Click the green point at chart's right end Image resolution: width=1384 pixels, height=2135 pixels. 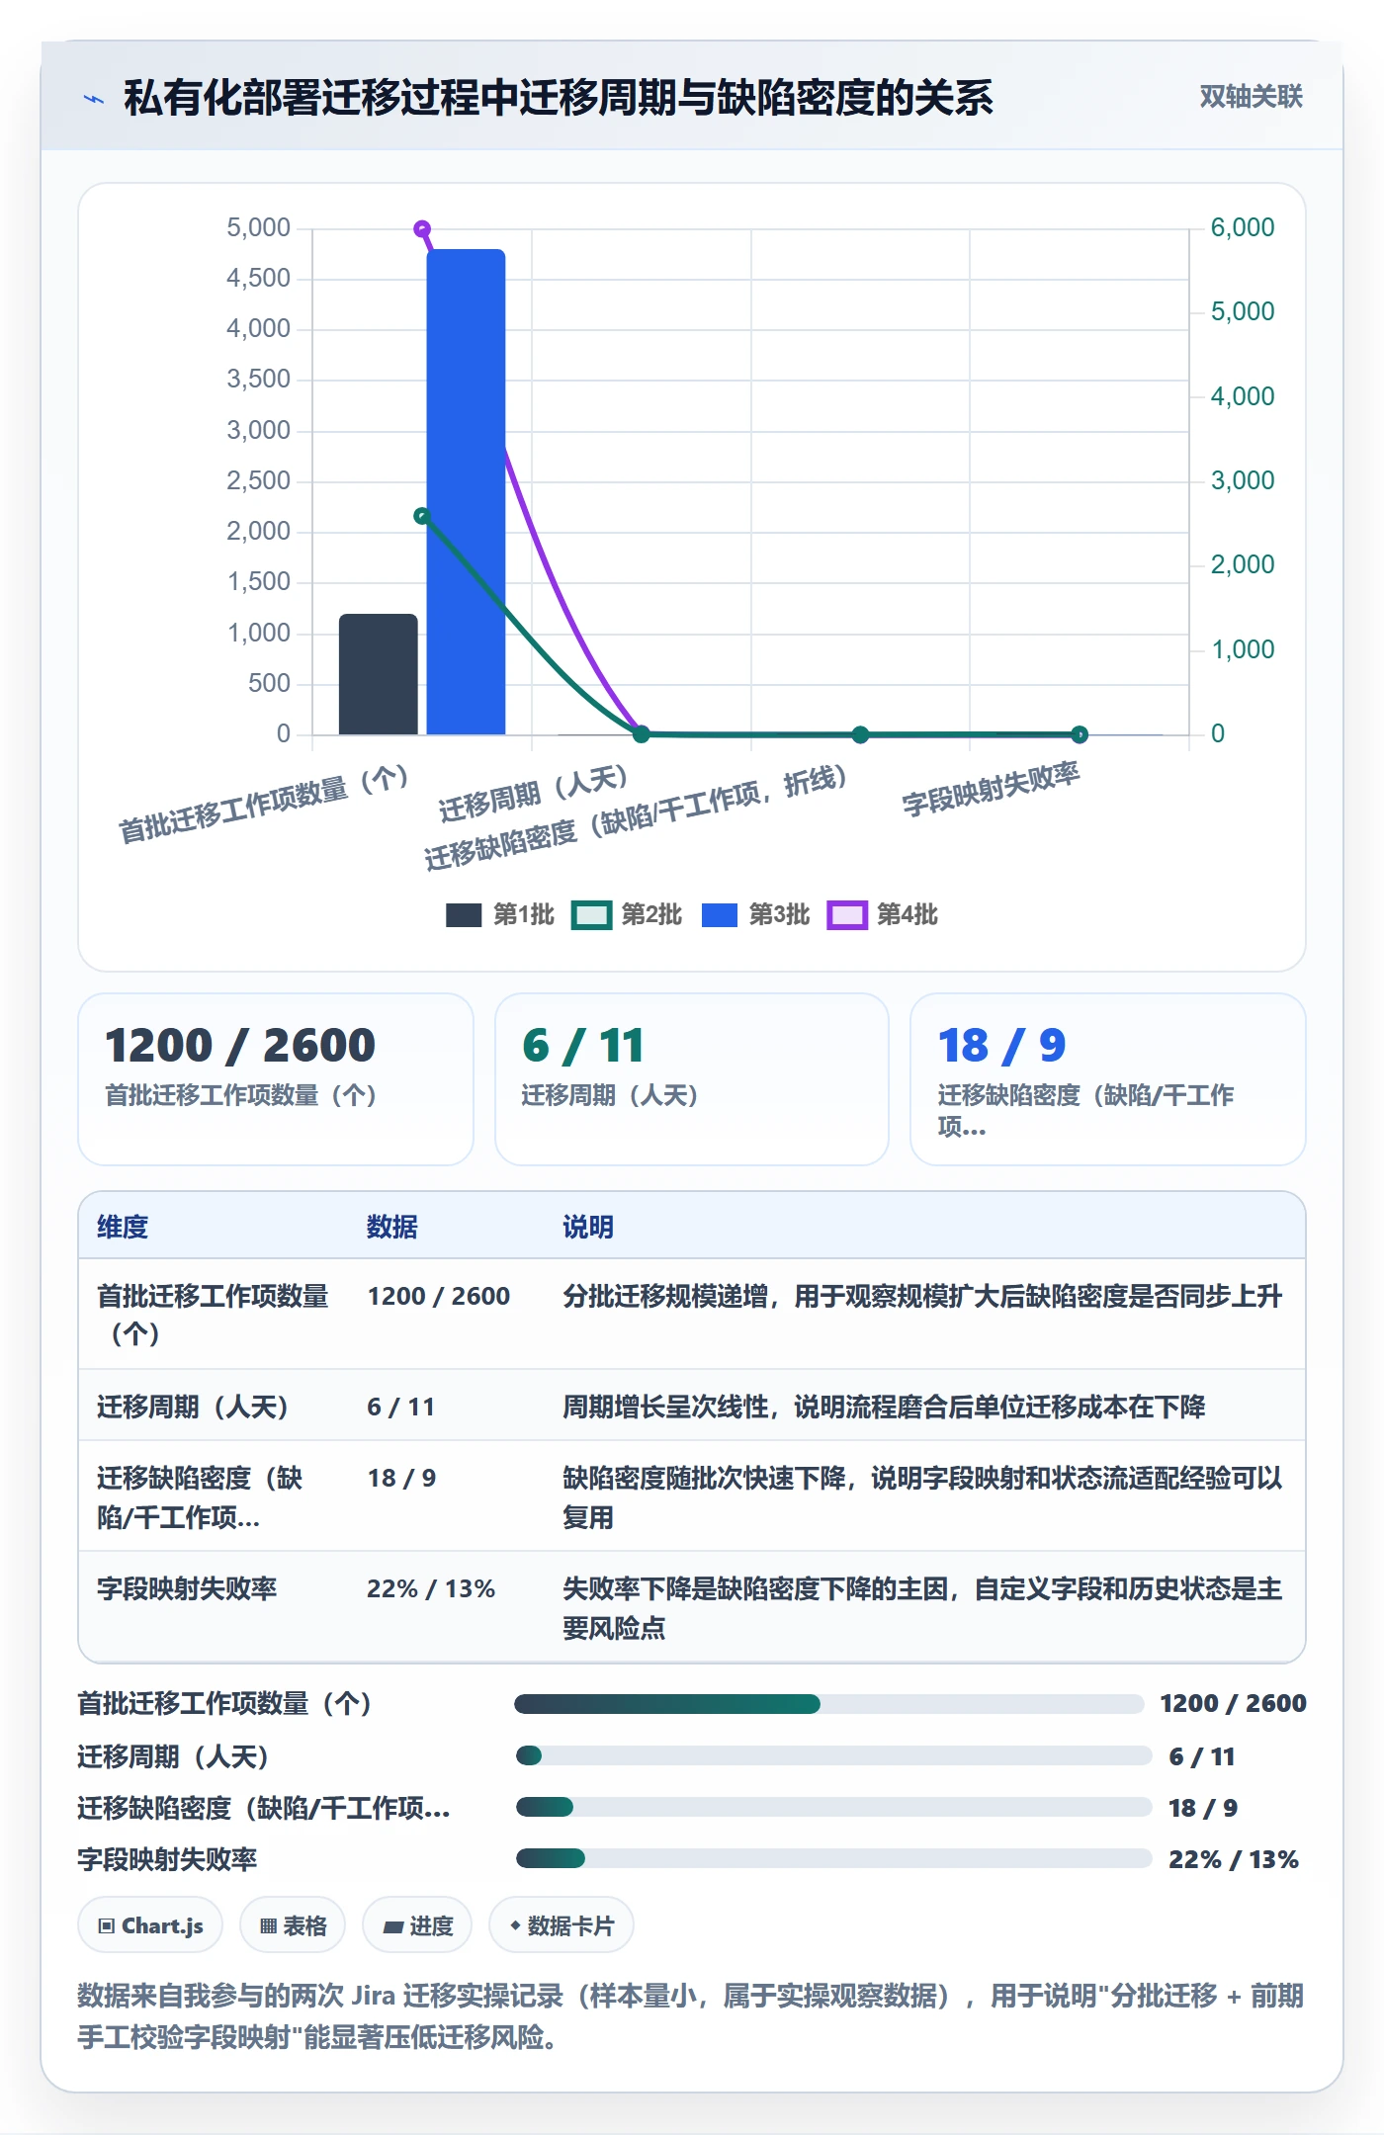(x=1080, y=734)
